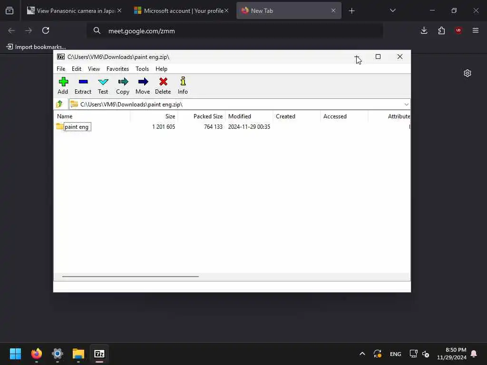
Task: Click Firefox icon in the taskbar
Action: pos(37,354)
